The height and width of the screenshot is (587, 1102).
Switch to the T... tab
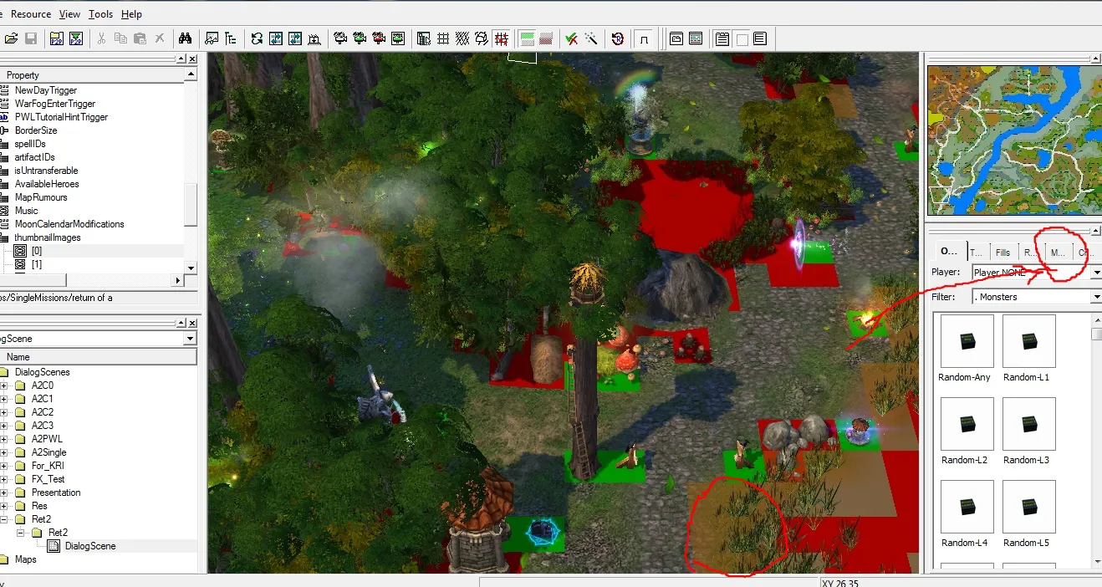point(977,252)
